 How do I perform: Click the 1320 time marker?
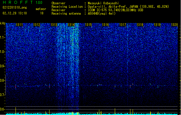(x=174, y=25)
